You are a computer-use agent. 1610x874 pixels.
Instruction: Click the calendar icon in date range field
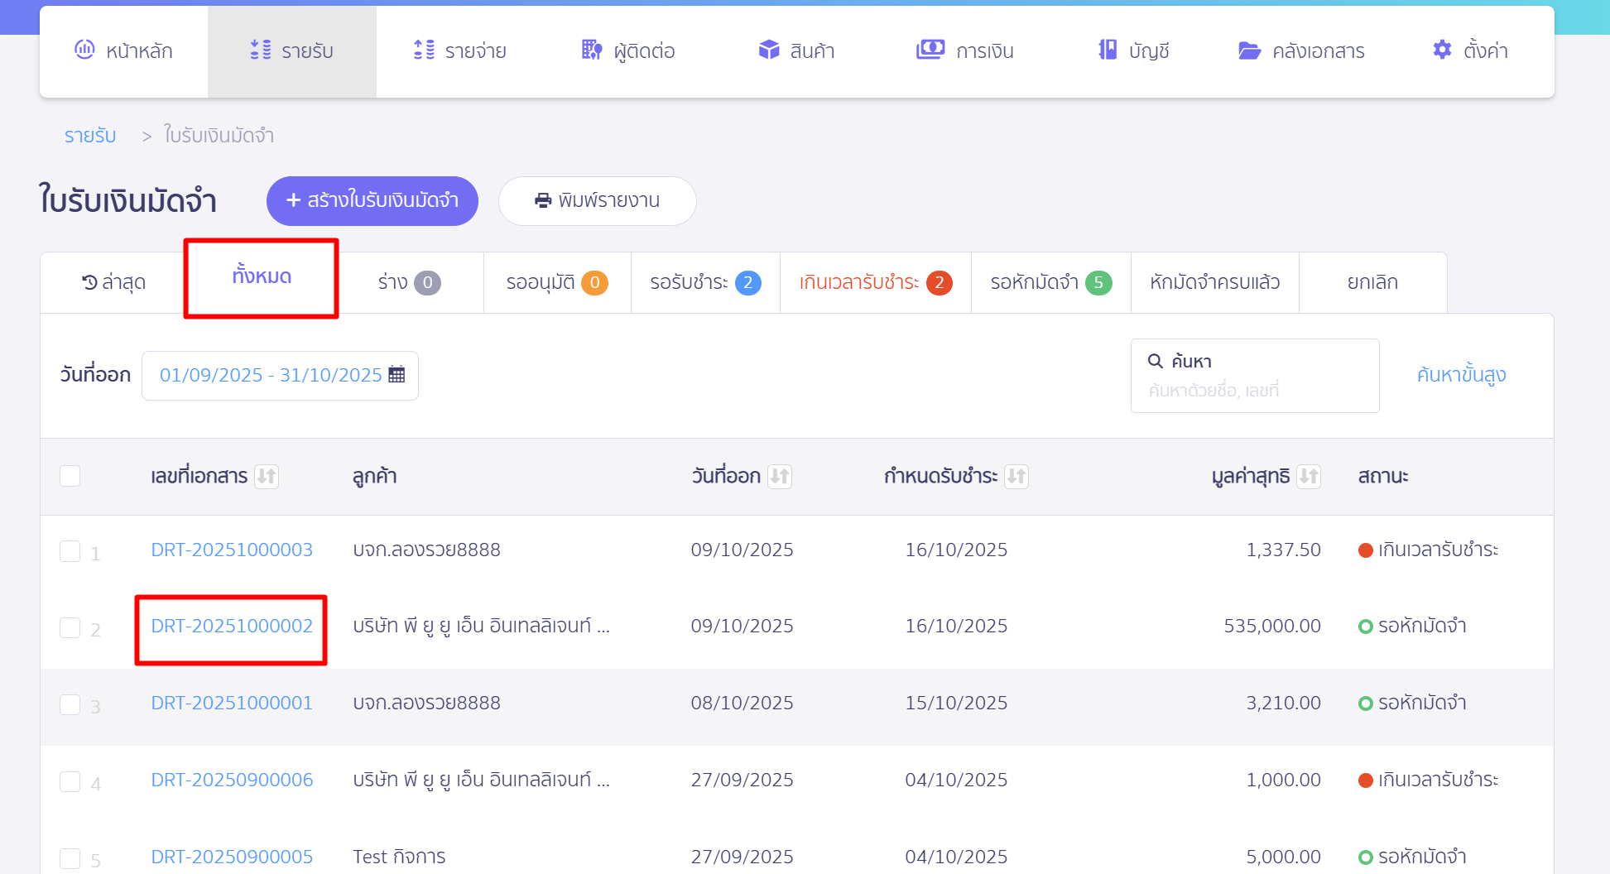(396, 375)
